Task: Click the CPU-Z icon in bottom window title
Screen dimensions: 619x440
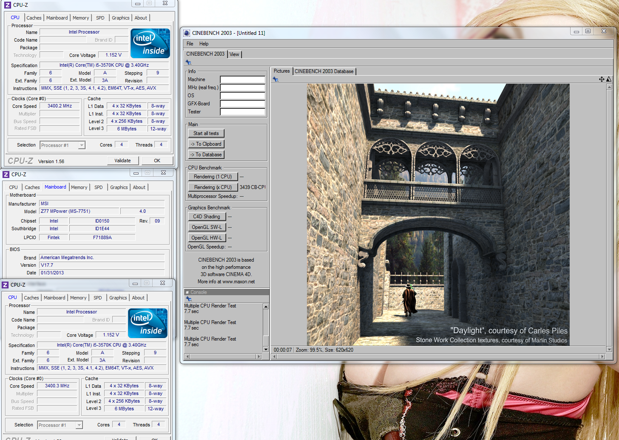Action: coord(5,285)
